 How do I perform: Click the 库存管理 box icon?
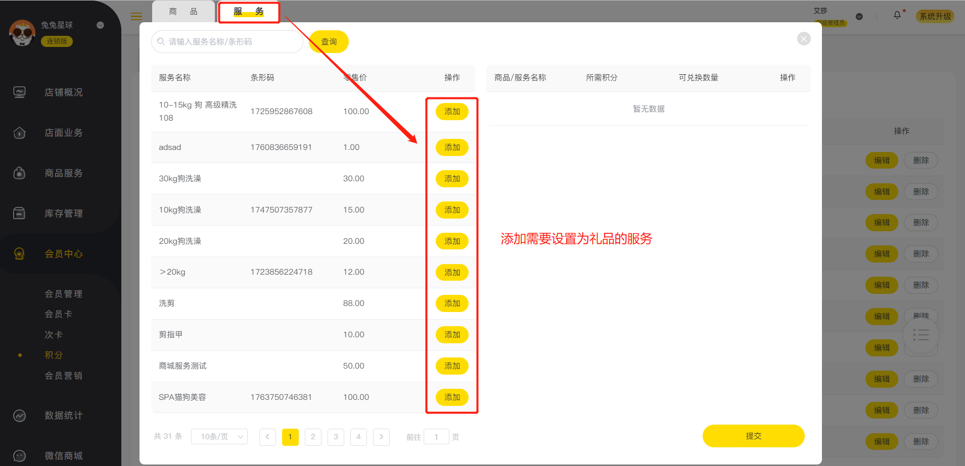click(19, 214)
